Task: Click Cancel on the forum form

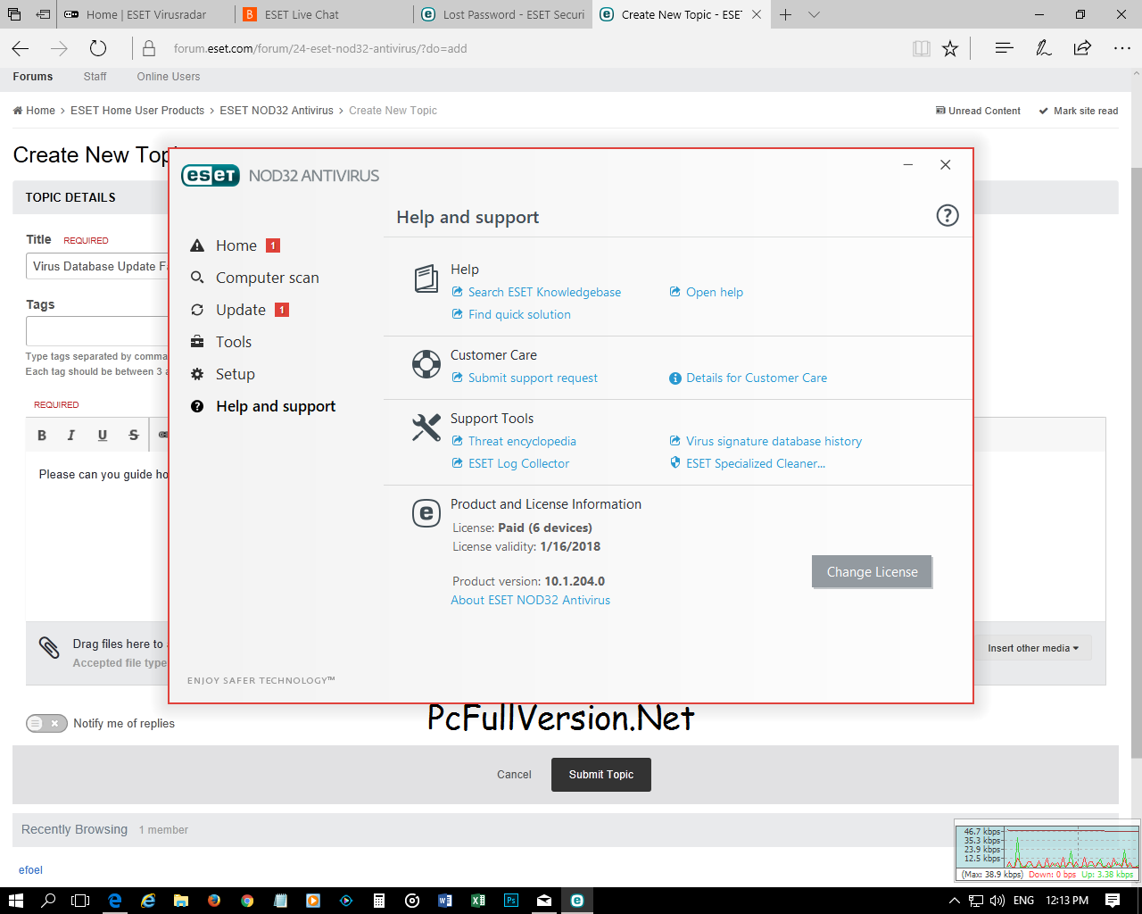Action: [x=514, y=775]
